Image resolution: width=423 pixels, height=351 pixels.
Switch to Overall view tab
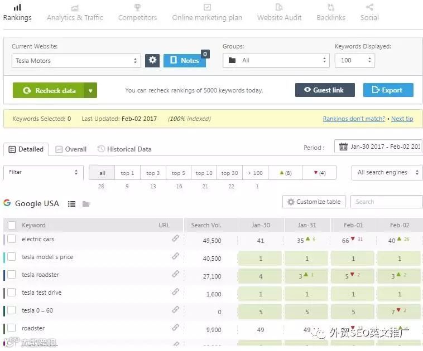click(71, 149)
